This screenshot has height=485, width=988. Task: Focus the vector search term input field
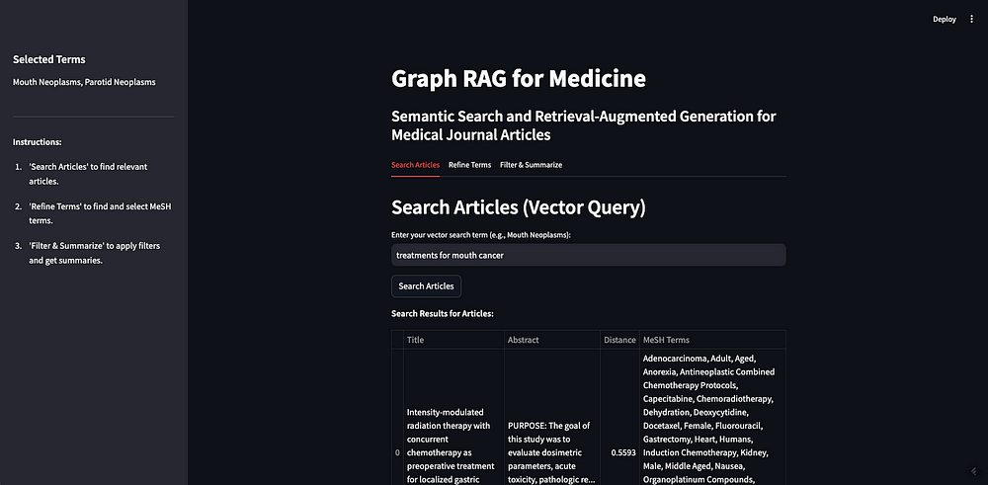(588, 255)
